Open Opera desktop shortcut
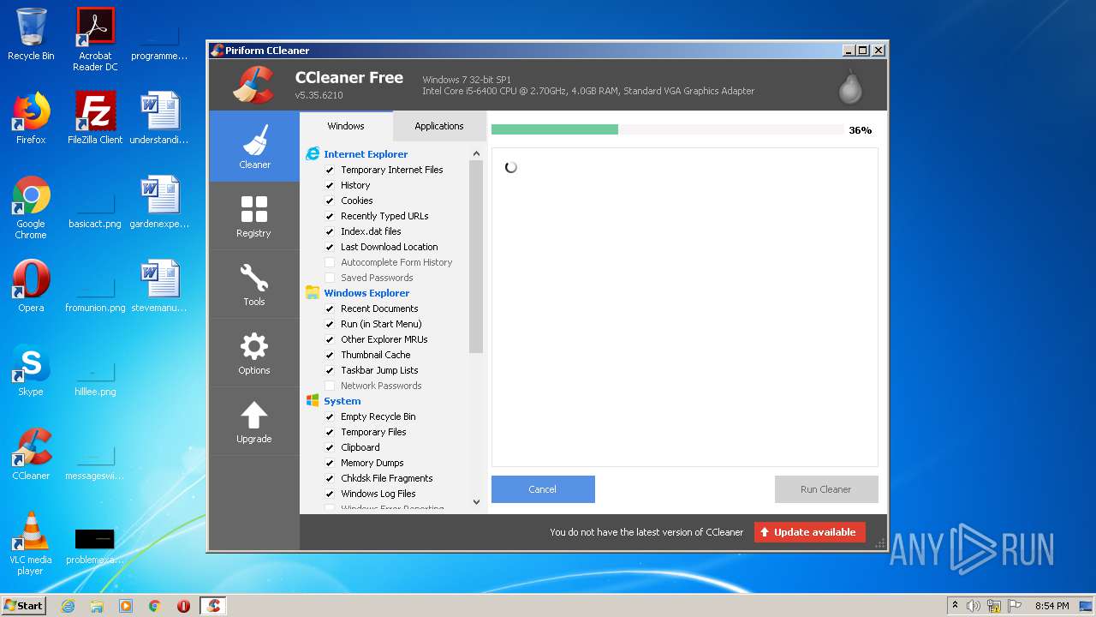 (31, 286)
